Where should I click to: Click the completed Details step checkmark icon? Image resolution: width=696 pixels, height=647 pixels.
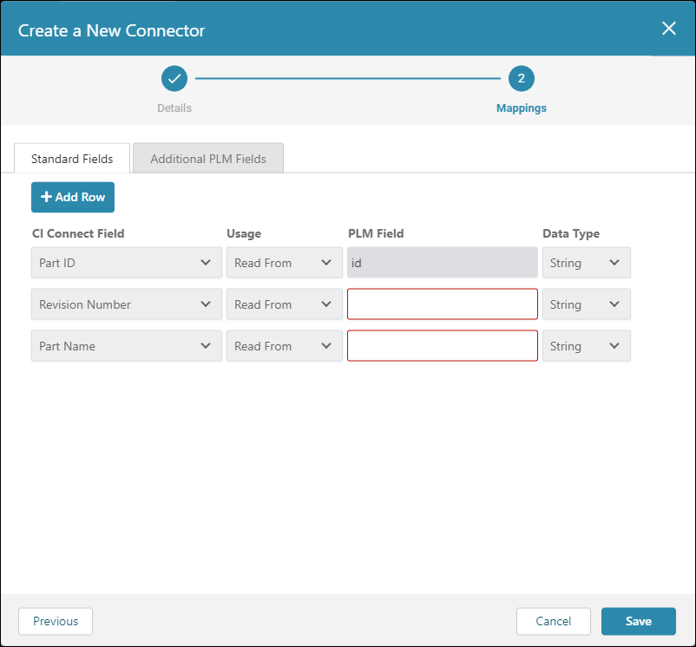click(174, 79)
